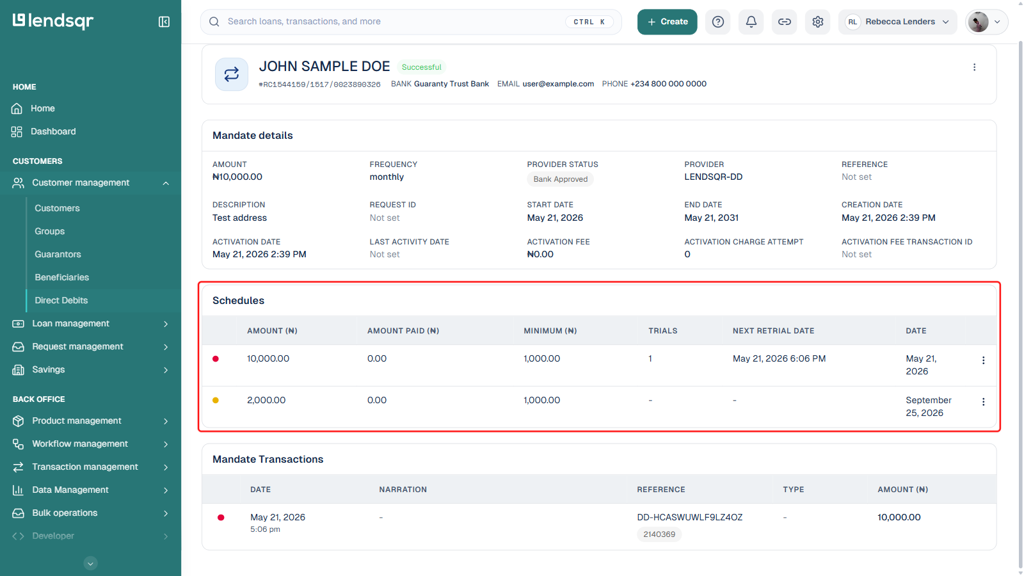Open the Dashboard link
1024x576 pixels.
pos(53,132)
